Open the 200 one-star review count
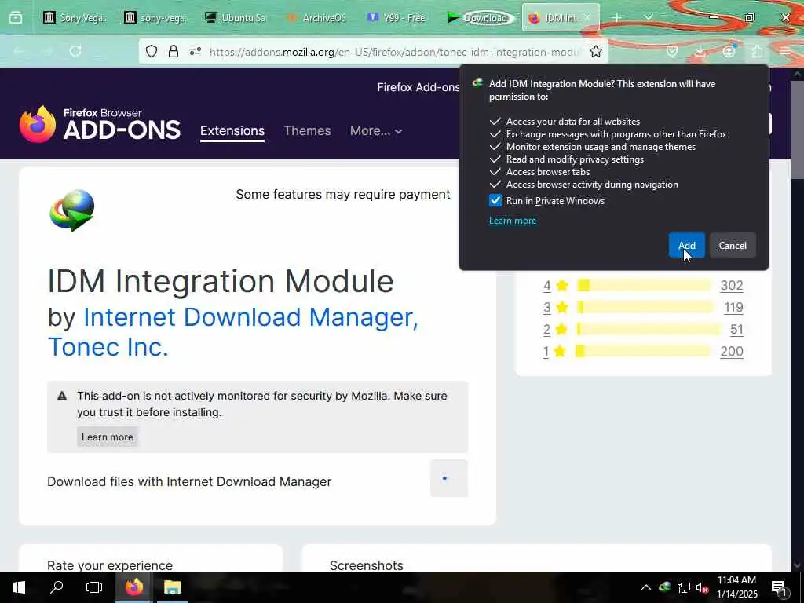Image resolution: width=804 pixels, height=603 pixels. pos(731,351)
